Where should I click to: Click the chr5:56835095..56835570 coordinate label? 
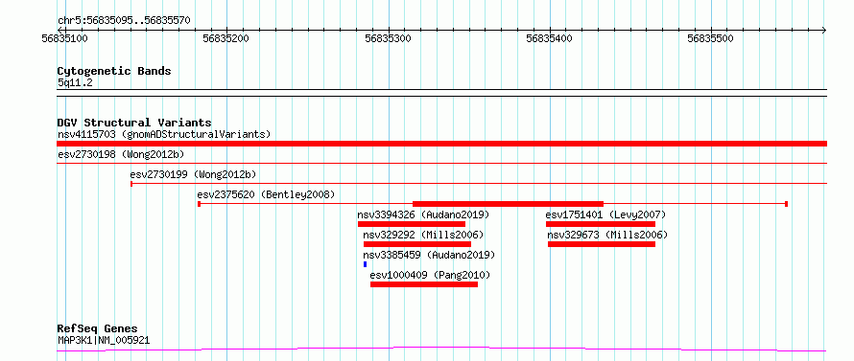pyautogui.click(x=124, y=21)
